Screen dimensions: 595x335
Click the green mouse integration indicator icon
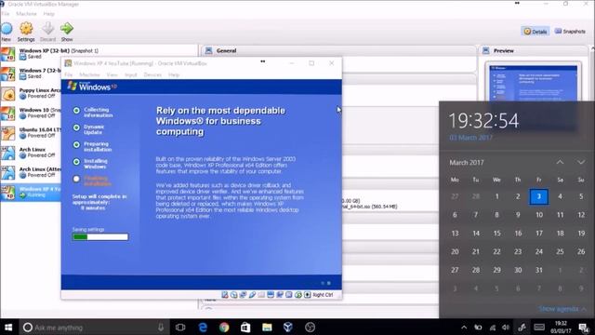(298, 295)
